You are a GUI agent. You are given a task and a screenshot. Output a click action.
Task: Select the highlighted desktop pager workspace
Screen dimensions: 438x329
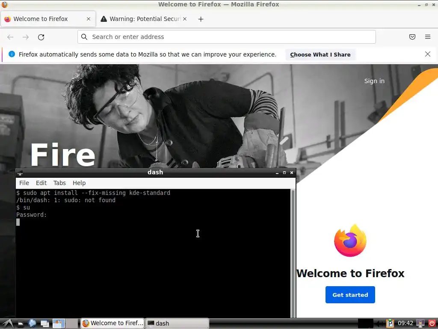point(59,323)
